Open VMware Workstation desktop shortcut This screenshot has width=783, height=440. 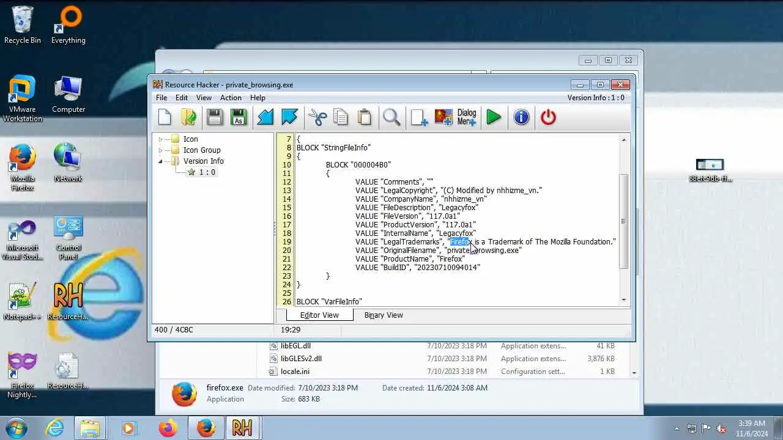pos(23,98)
